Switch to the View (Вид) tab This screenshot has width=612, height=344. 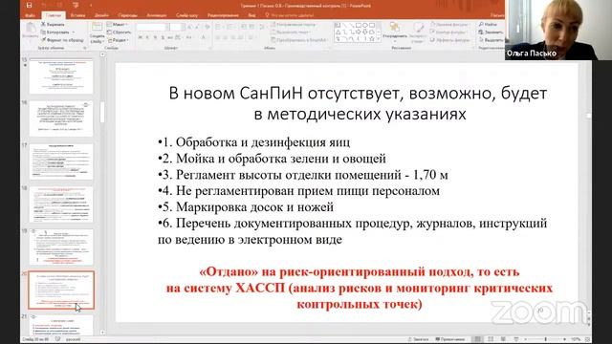pos(251,15)
